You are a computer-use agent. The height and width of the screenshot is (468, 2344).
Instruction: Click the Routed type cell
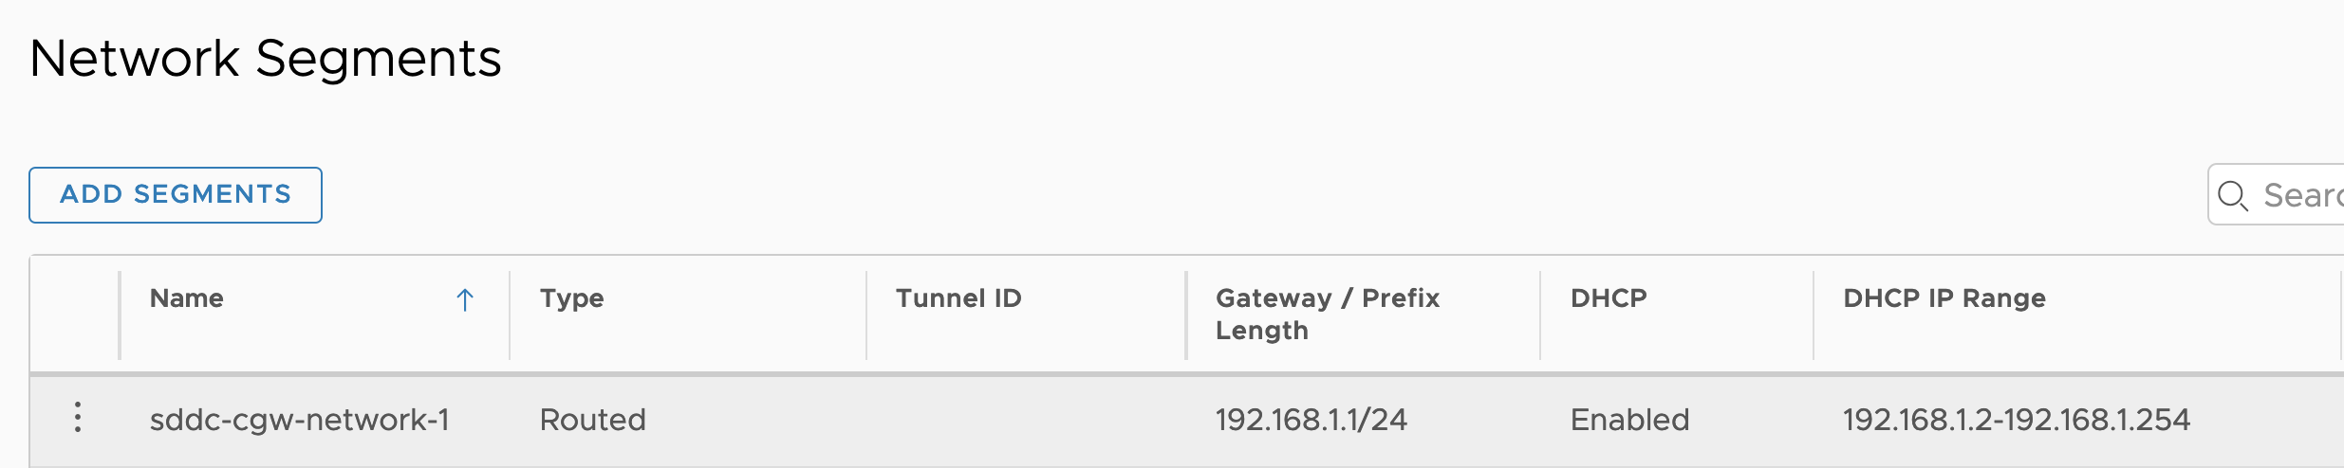tap(592, 420)
